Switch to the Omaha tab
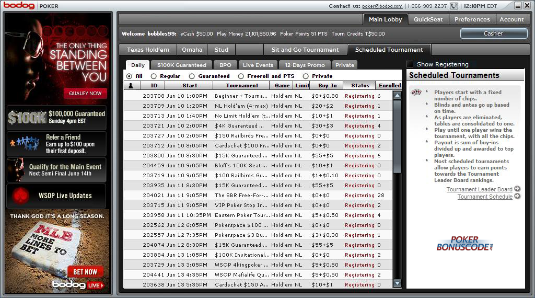 (x=192, y=50)
